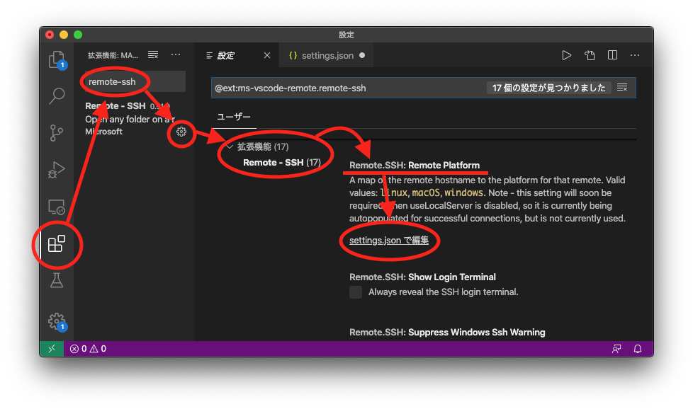Click Remote.SSH: Suppress Windows Ssh Warning title
Image resolution: width=693 pixels, height=409 pixels.
(447, 333)
